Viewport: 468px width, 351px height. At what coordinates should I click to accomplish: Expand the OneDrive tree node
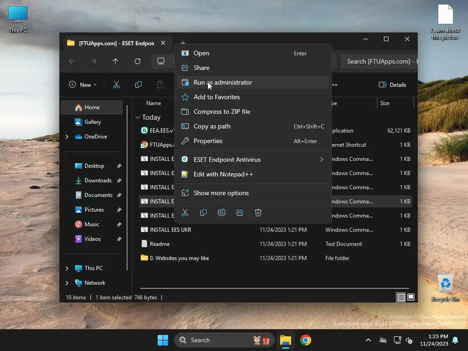[67, 137]
